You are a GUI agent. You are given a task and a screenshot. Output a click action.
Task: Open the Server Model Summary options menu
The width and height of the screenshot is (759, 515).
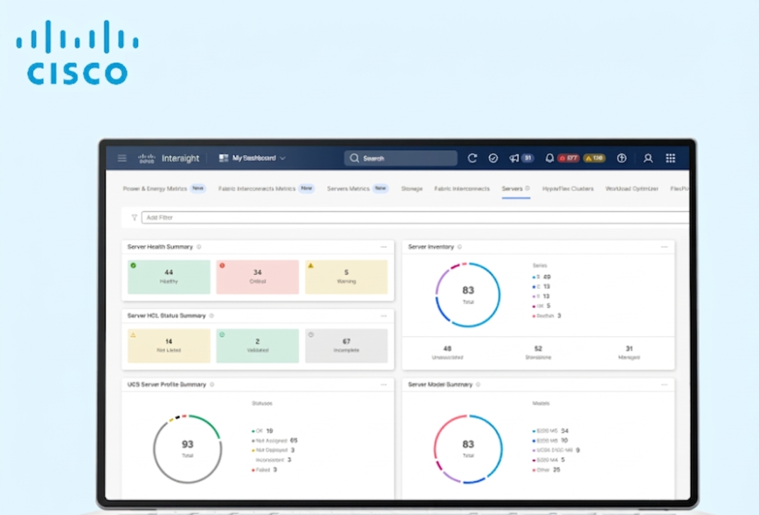tap(664, 384)
